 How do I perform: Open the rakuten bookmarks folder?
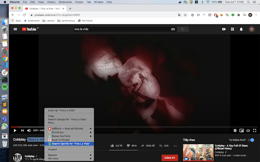(48, 21)
